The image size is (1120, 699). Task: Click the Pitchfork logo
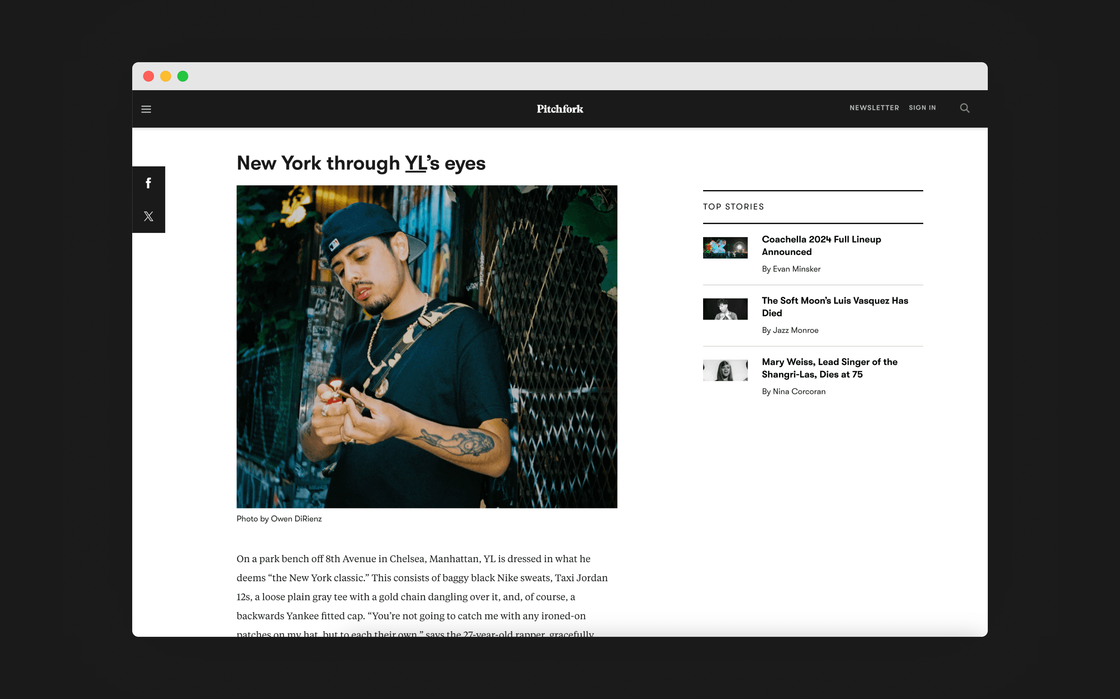[x=560, y=108]
